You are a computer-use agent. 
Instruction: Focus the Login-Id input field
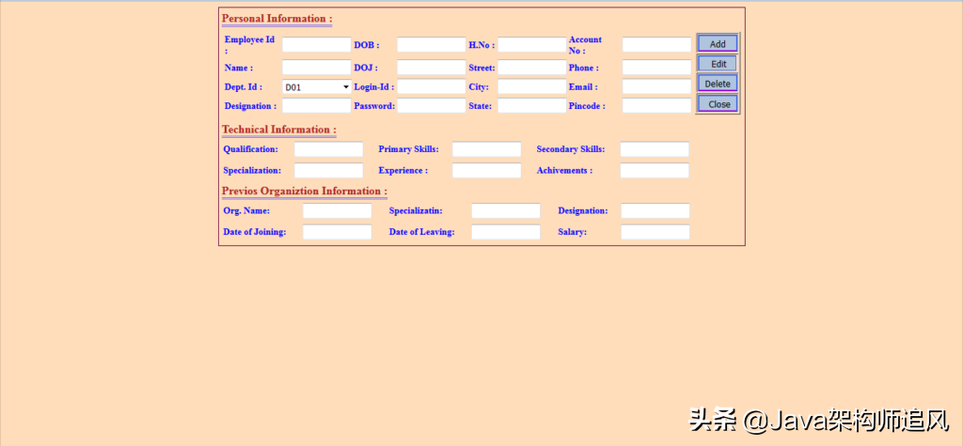[x=431, y=86]
